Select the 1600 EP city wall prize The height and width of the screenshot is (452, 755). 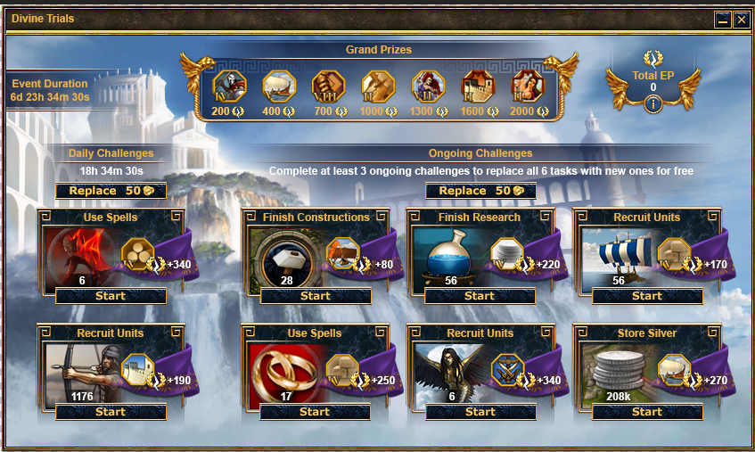pos(478,86)
